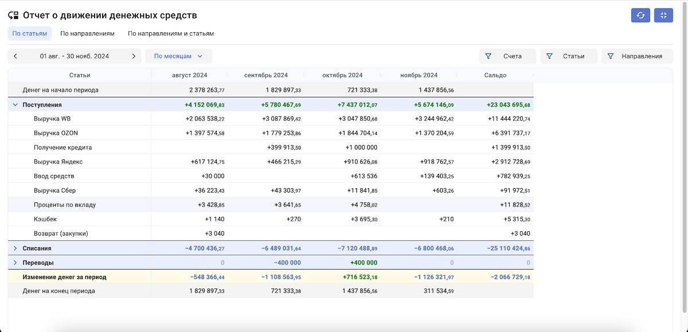Open the Статьи filter
The image size is (688, 332).
click(x=568, y=56)
